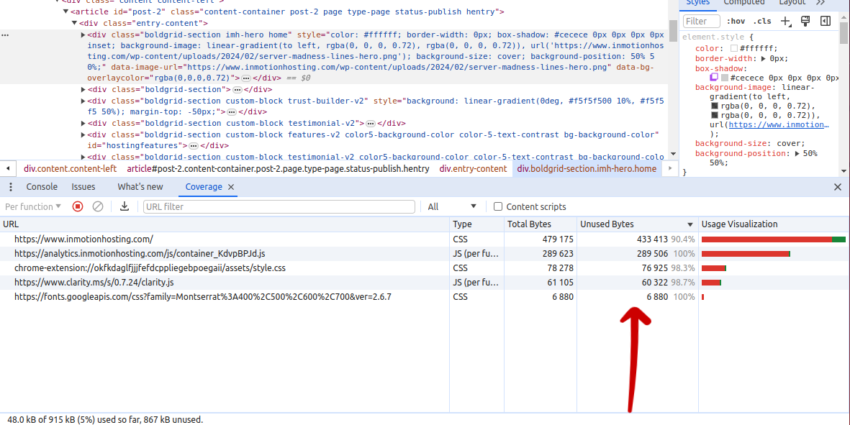Expand the first testimonial-v2 div
This screenshot has width=850, height=425.
pos(83,123)
